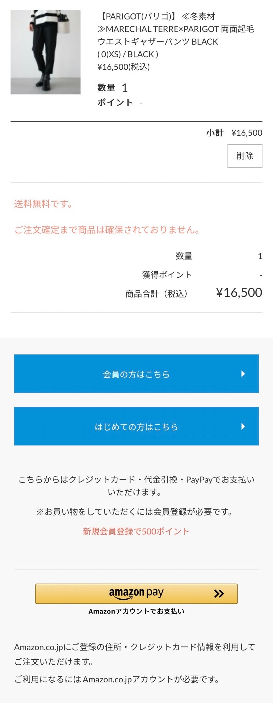This screenshot has width=273, height=703.
Task: Click the Amazon Pay logo
Action: click(136, 593)
